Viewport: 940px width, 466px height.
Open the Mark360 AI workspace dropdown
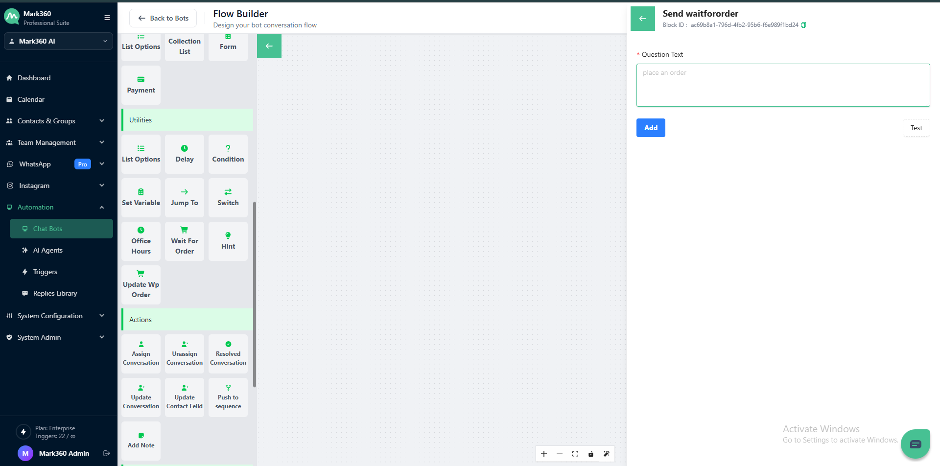58,41
